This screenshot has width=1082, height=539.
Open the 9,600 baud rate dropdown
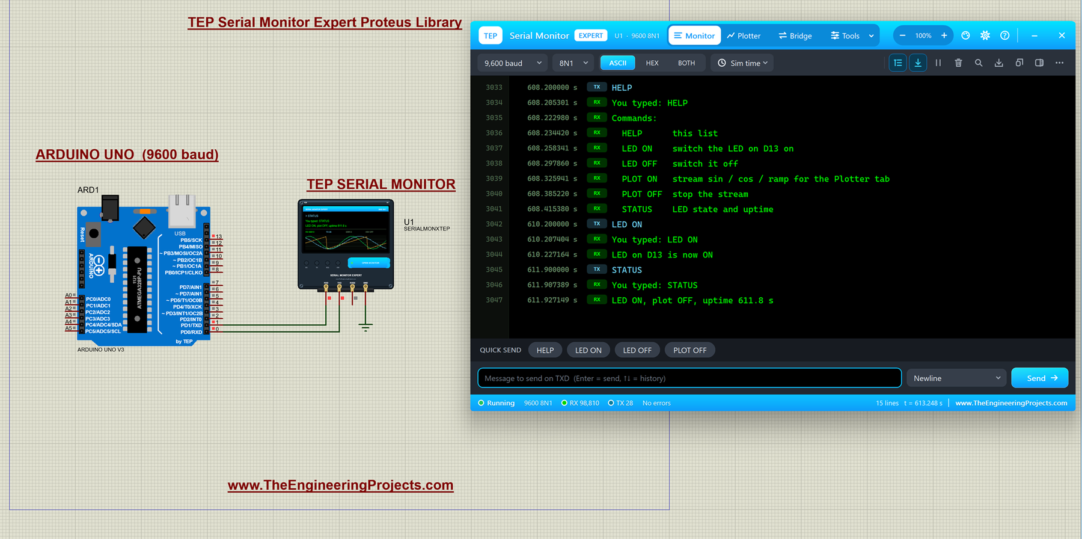pos(513,63)
